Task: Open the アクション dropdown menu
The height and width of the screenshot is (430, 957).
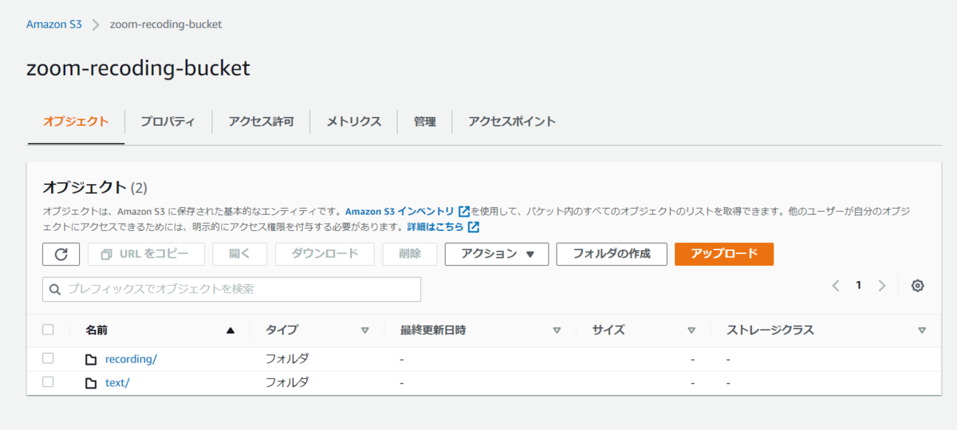Action: [496, 254]
